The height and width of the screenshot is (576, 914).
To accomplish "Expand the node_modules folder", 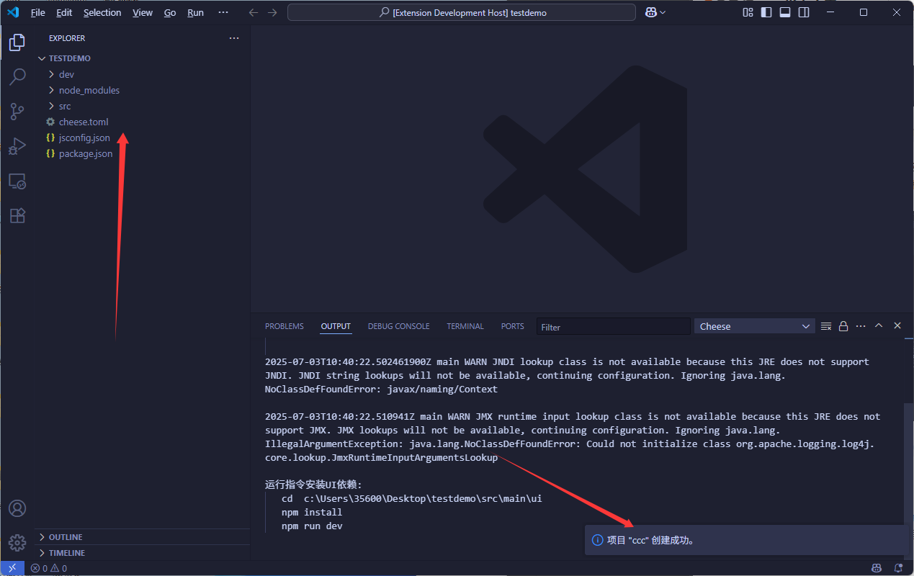I will (142, 90).
